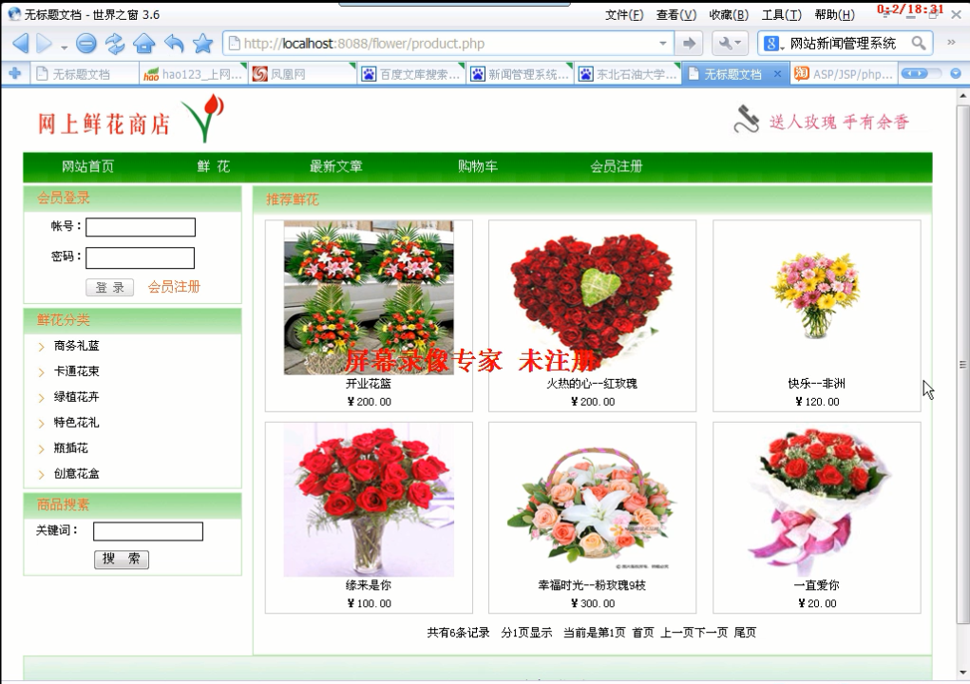Switch to the 凤凰网 tab
This screenshot has width=970, height=684.
pyautogui.click(x=302, y=74)
